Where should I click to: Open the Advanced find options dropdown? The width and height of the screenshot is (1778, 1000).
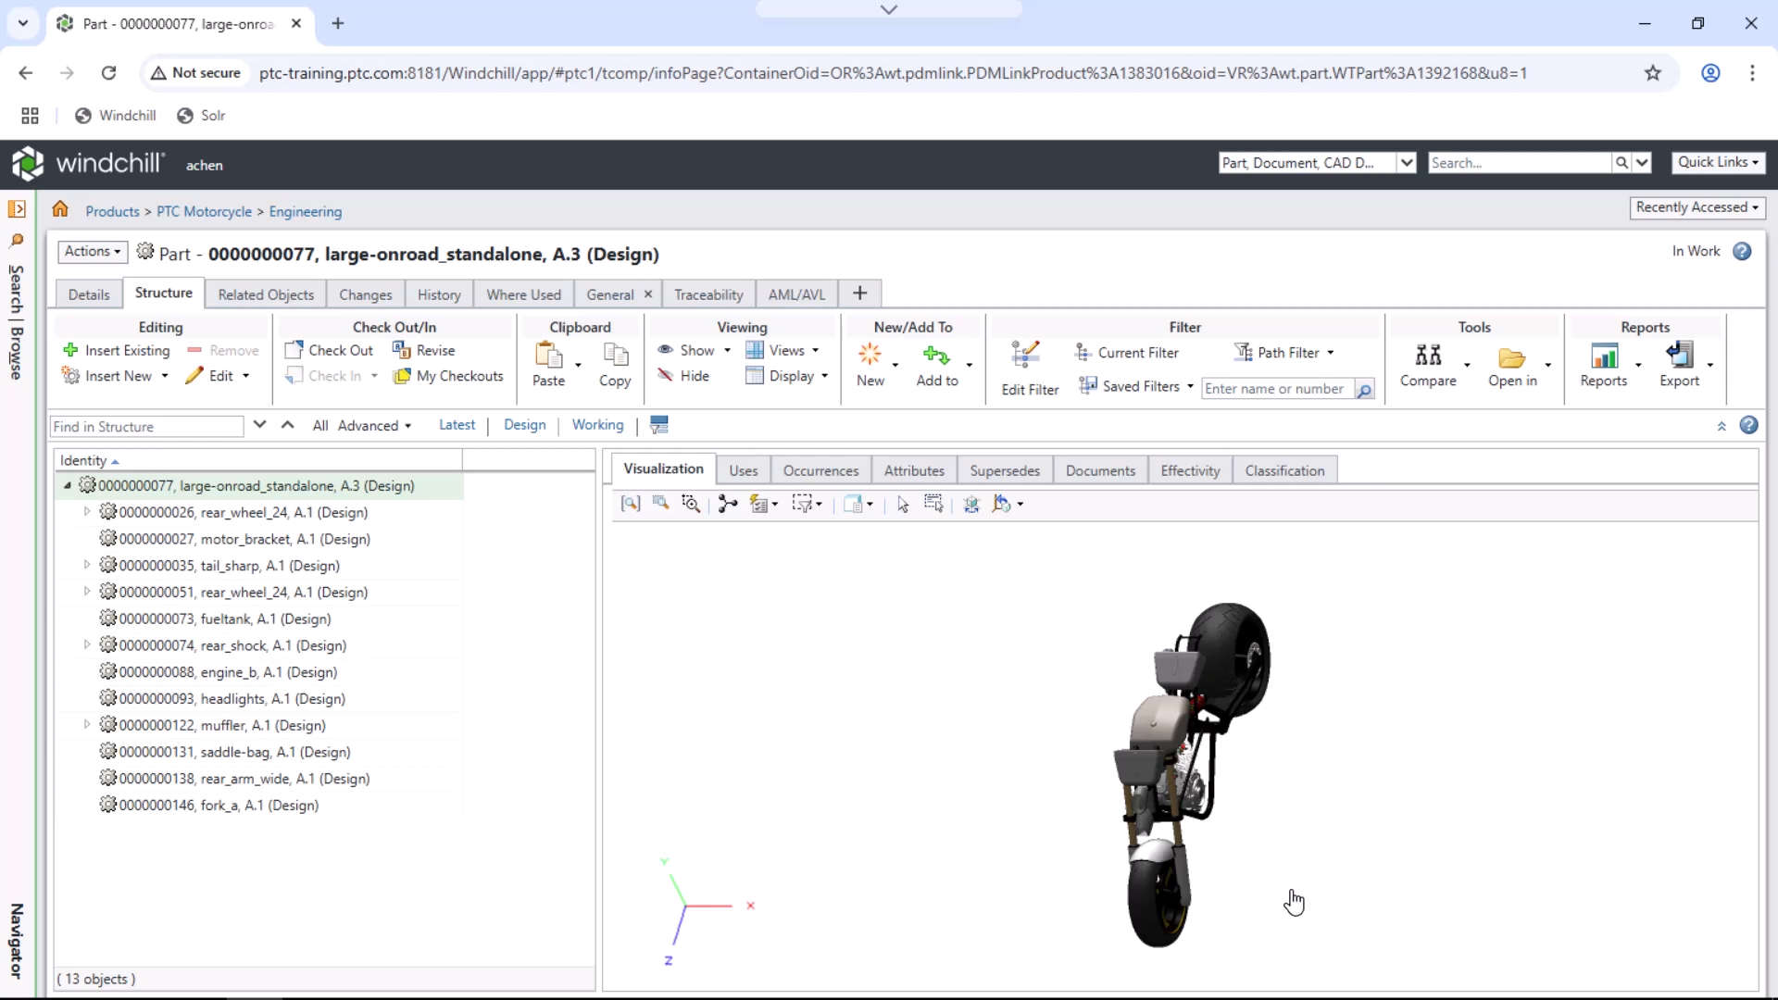pos(375,426)
